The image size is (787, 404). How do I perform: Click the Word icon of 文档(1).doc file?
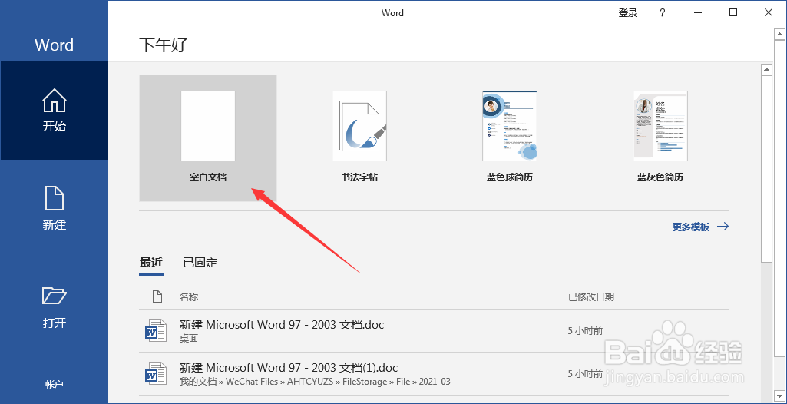tap(156, 374)
